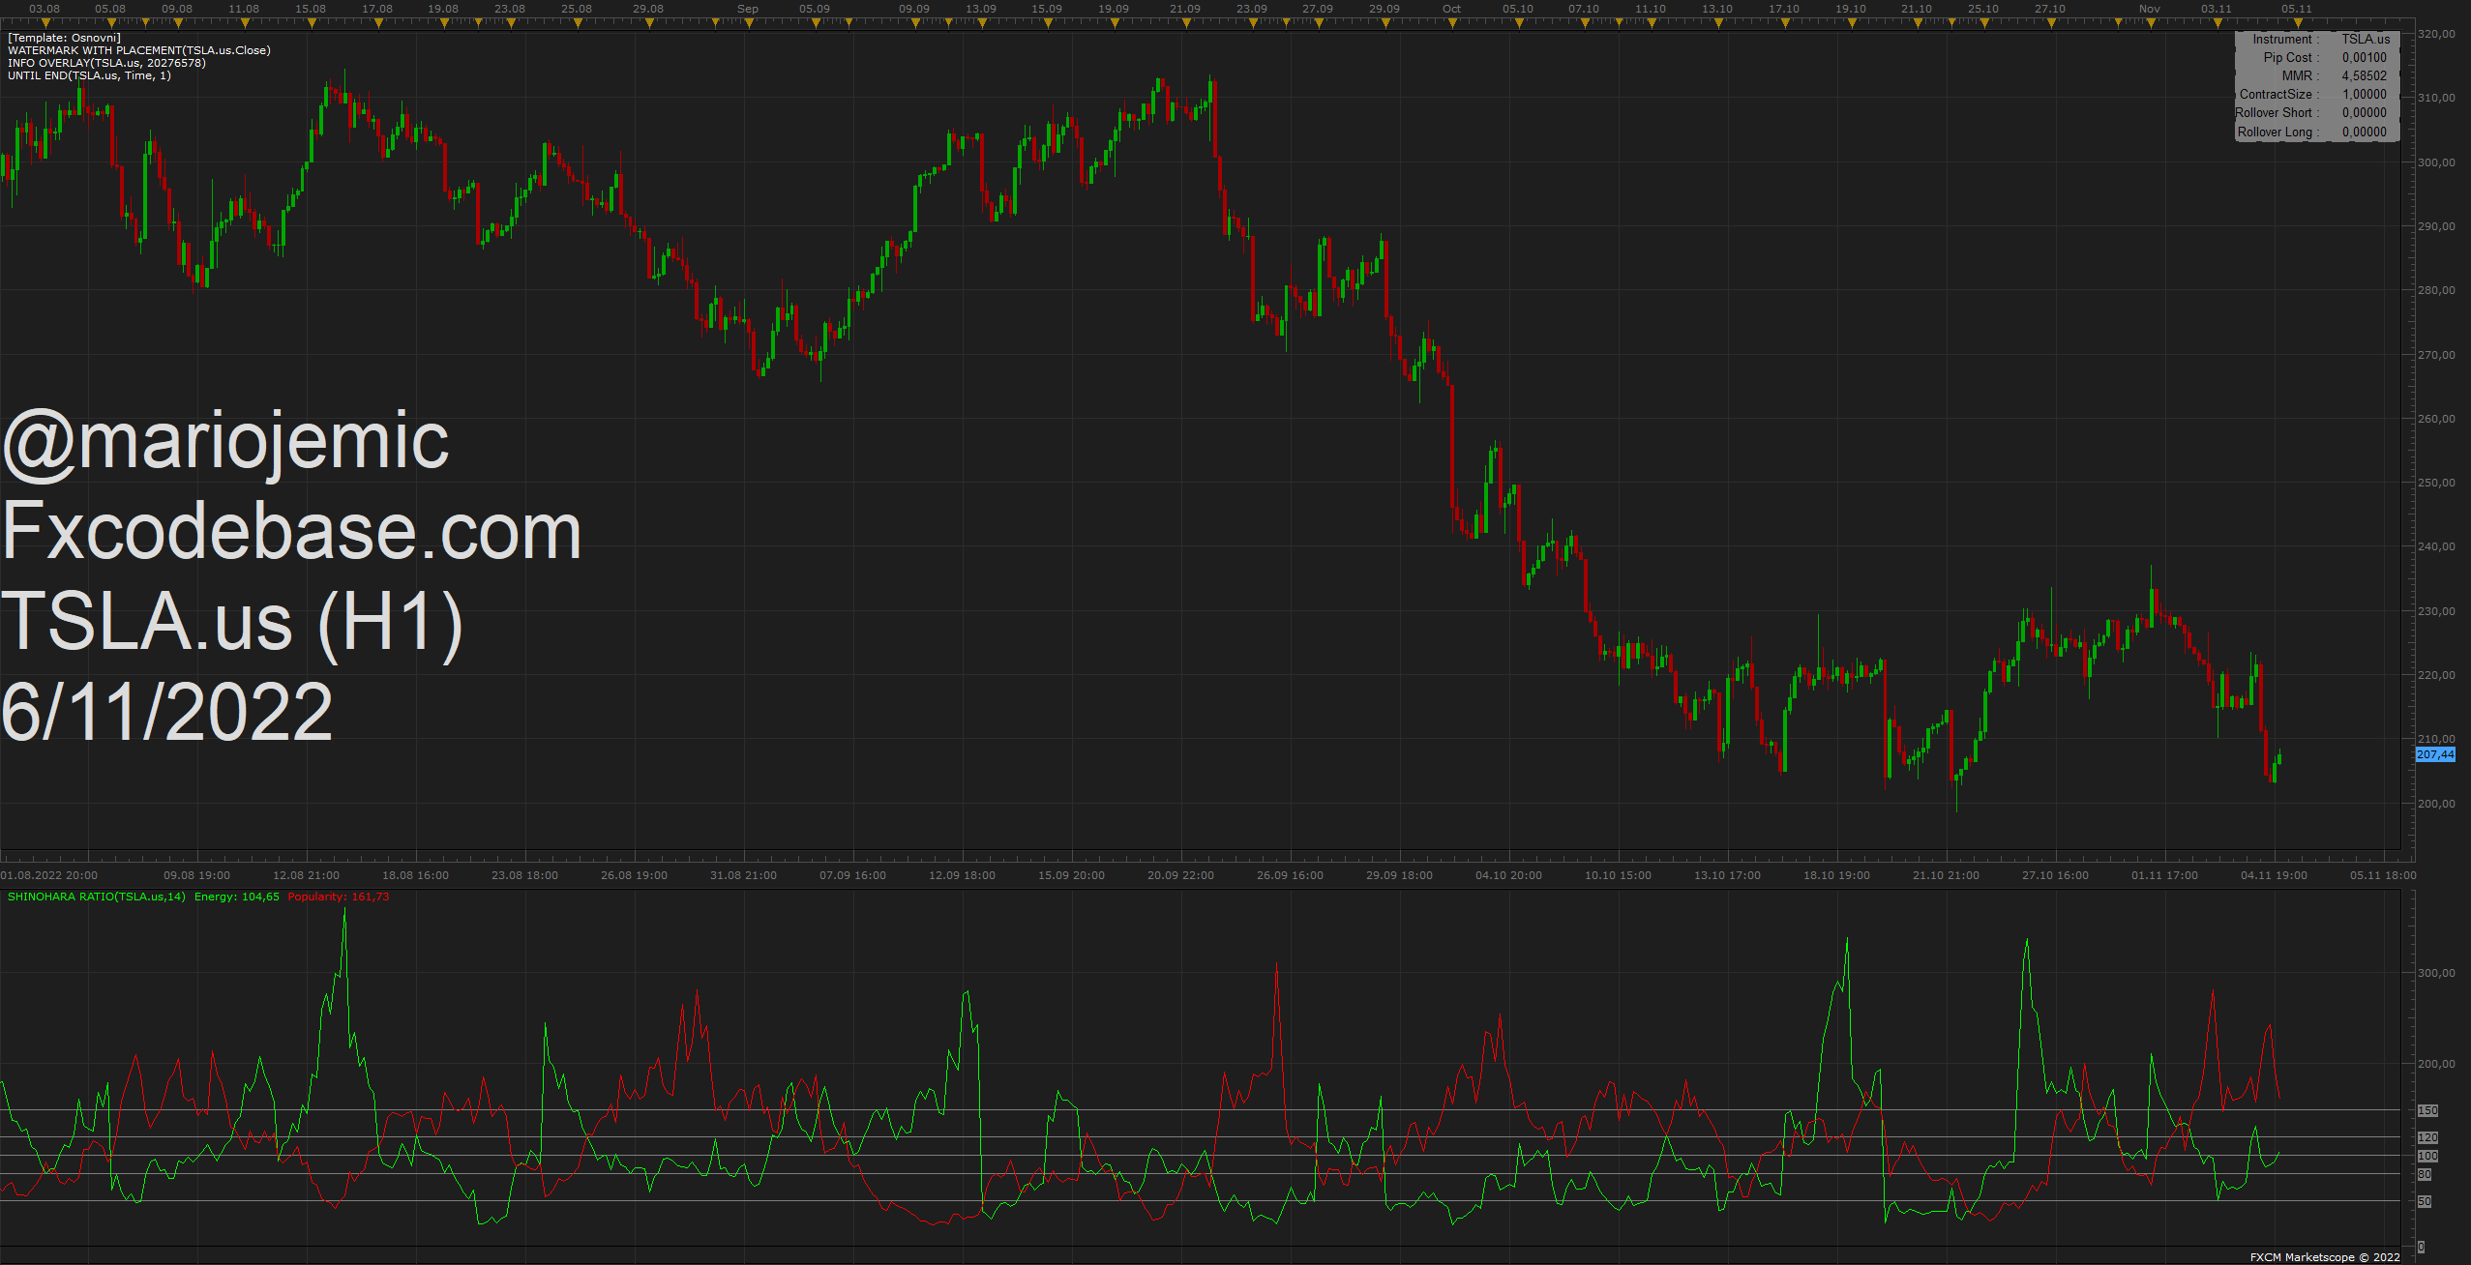Screen dimensions: 2471x1265
Task: Click the '31.08 21:00' time axis label
Action: click(x=743, y=875)
